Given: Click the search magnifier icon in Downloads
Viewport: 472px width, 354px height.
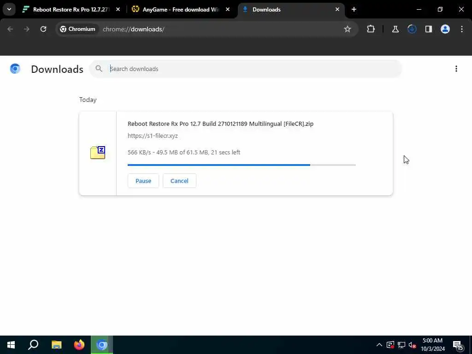Looking at the screenshot, I should (x=99, y=69).
